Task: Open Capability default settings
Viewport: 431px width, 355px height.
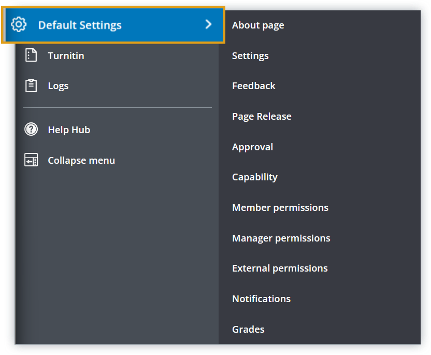Action: pyautogui.click(x=255, y=177)
